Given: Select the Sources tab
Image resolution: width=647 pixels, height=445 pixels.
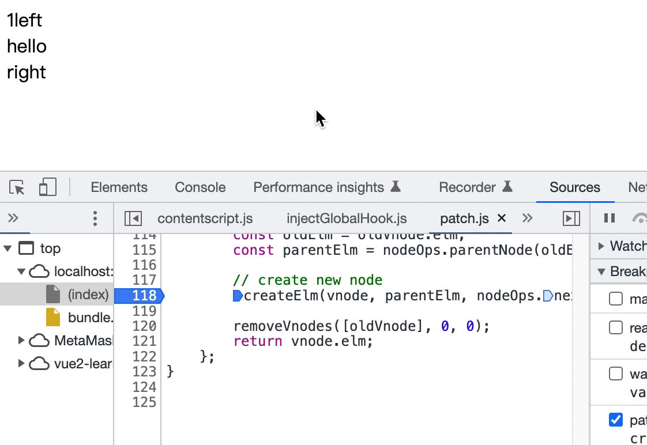Looking at the screenshot, I should pos(575,187).
